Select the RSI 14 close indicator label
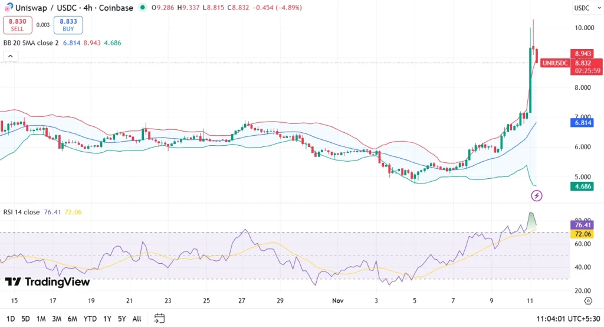The height and width of the screenshot is (327, 604). [21, 212]
